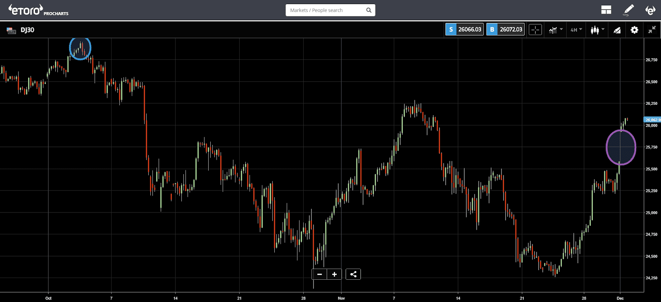Click the search magnifier icon
661x302 pixels.
click(369, 10)
